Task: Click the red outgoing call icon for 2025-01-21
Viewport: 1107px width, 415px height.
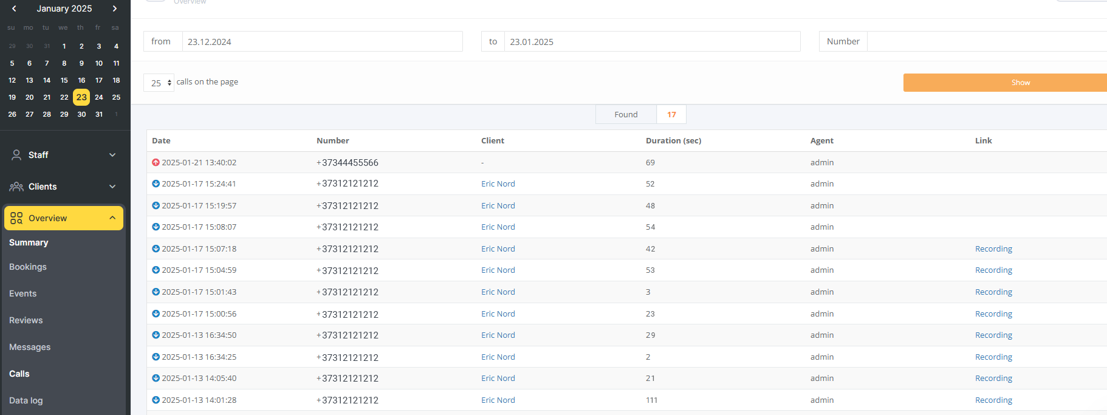Action: [156, 162]
